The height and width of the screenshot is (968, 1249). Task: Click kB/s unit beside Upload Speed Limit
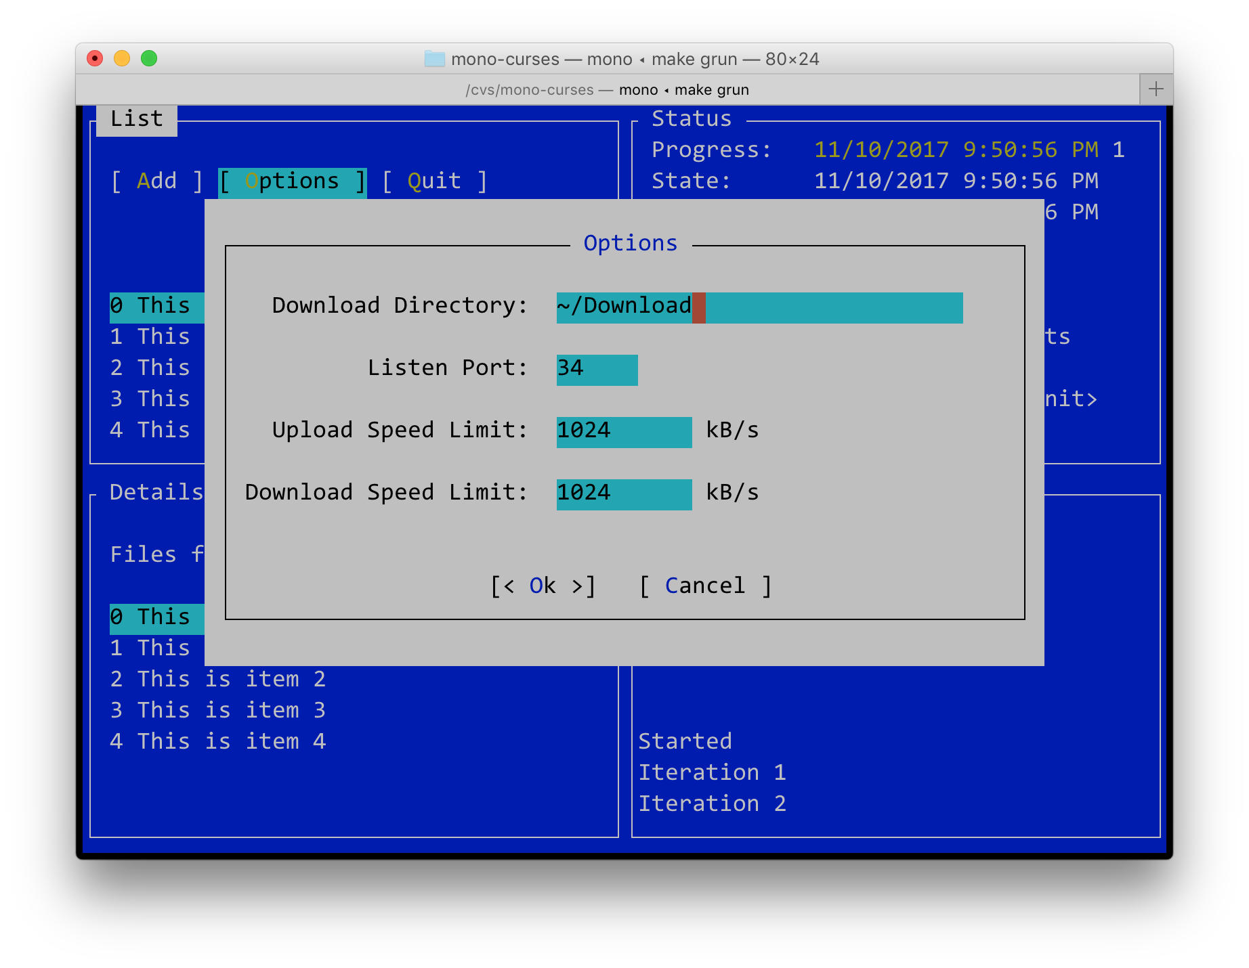tap(732, 431)
